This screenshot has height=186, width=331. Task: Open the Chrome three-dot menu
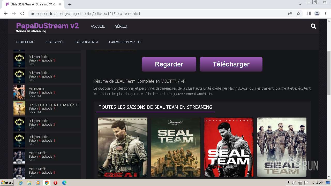tap(325, 13)
